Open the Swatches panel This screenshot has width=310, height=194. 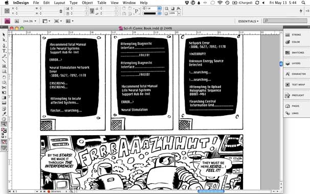[295, 53]
